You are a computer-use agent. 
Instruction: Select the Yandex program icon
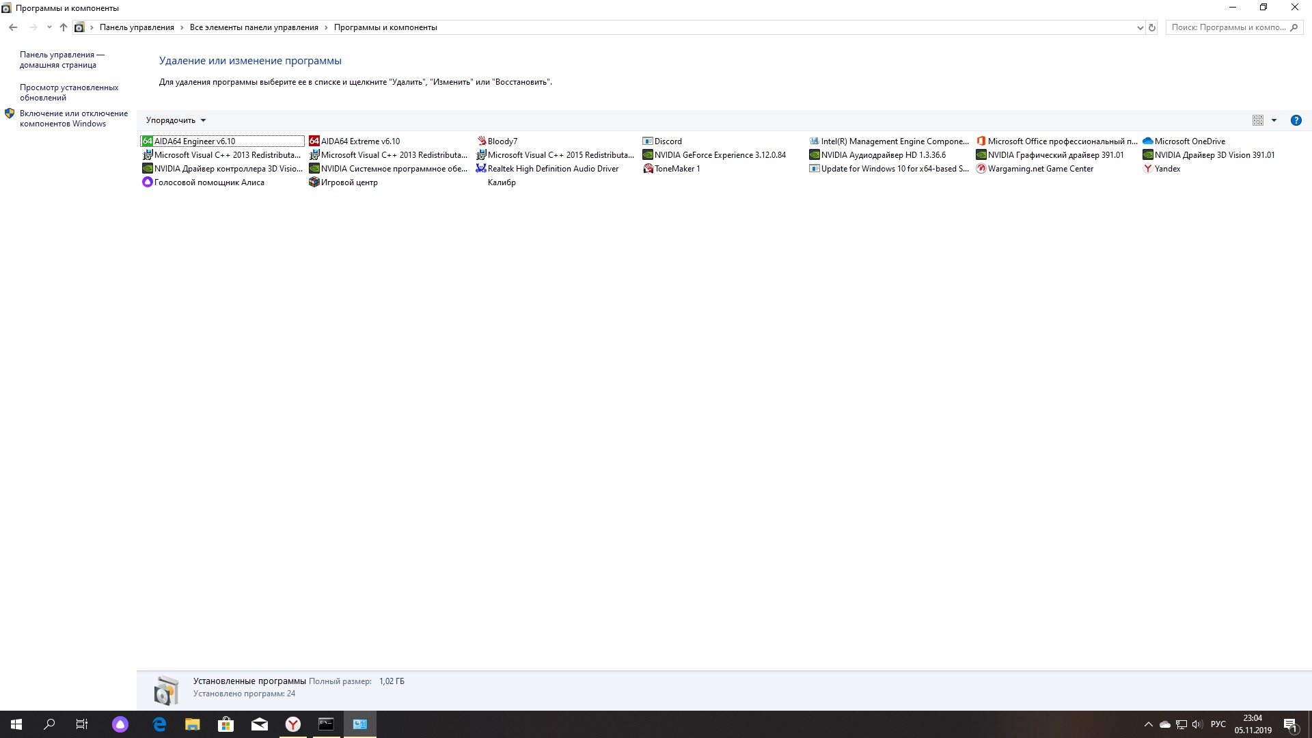click(1148, 169)
